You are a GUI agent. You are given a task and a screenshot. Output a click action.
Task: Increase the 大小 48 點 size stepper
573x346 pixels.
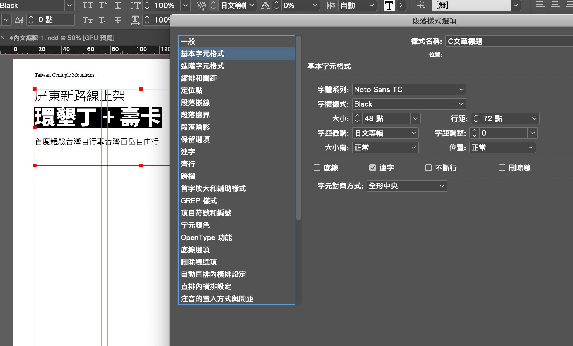357,116
